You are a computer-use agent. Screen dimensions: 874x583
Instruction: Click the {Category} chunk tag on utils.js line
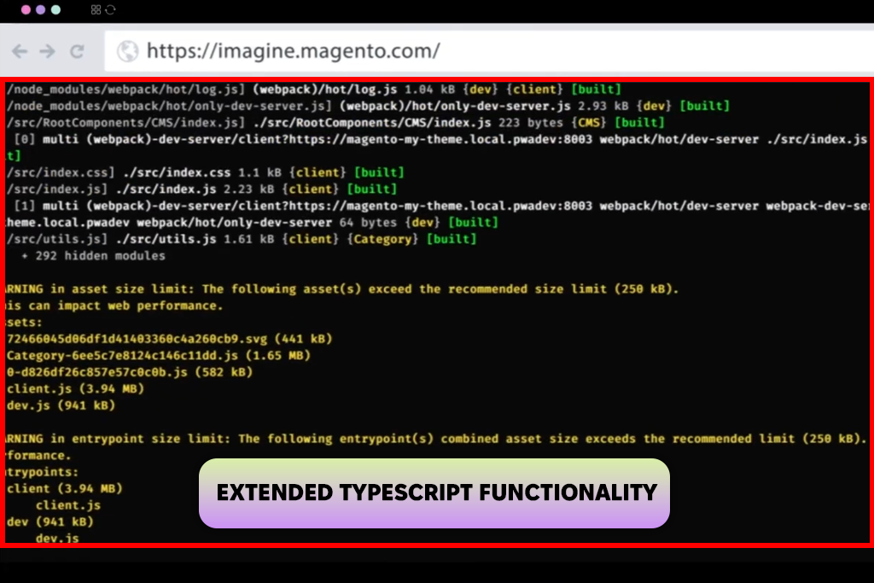[382, 239]
